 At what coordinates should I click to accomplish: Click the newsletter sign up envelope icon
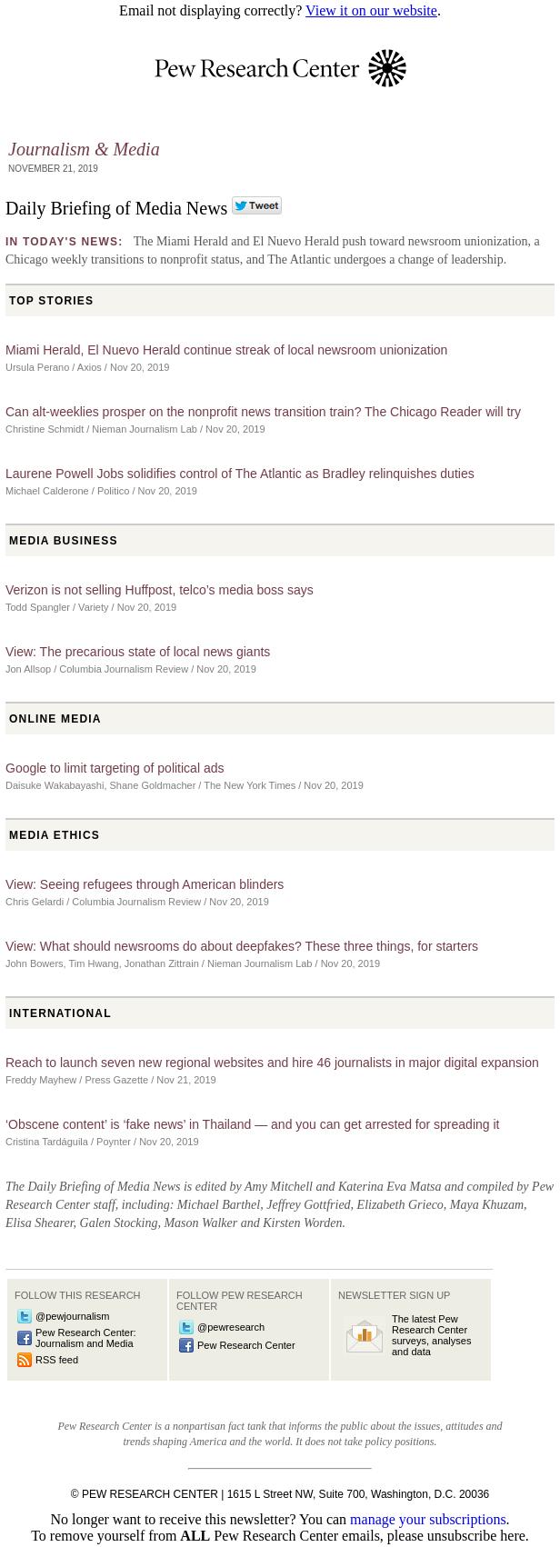click(365, 1336)
